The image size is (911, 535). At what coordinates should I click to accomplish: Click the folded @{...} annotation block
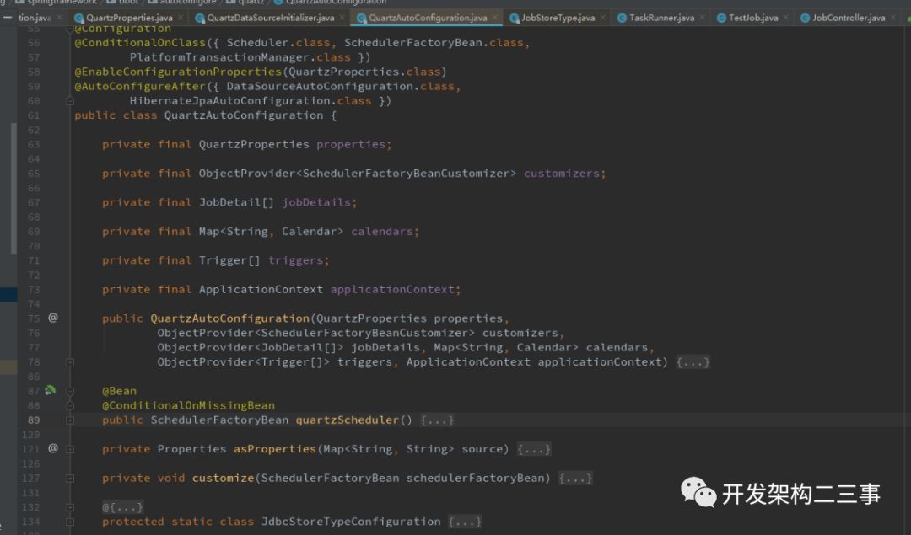click(122, 507)
